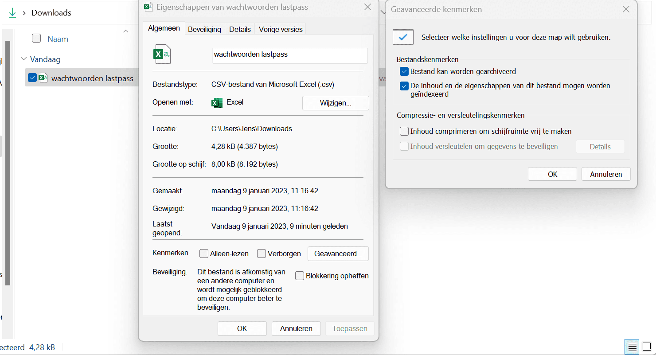Click Downloads in the address bar
This screenshot has width=656, height=355.
pyautogui.click(x=51, y=13)
